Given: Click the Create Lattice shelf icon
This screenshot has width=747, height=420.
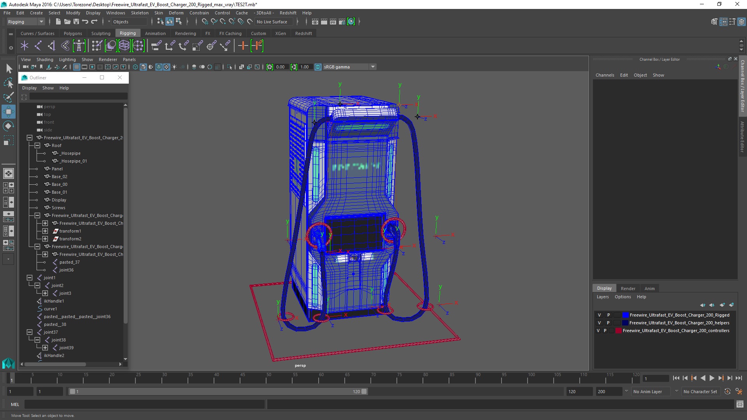Looking at the screenshot, I should click(x=124, y=46).
